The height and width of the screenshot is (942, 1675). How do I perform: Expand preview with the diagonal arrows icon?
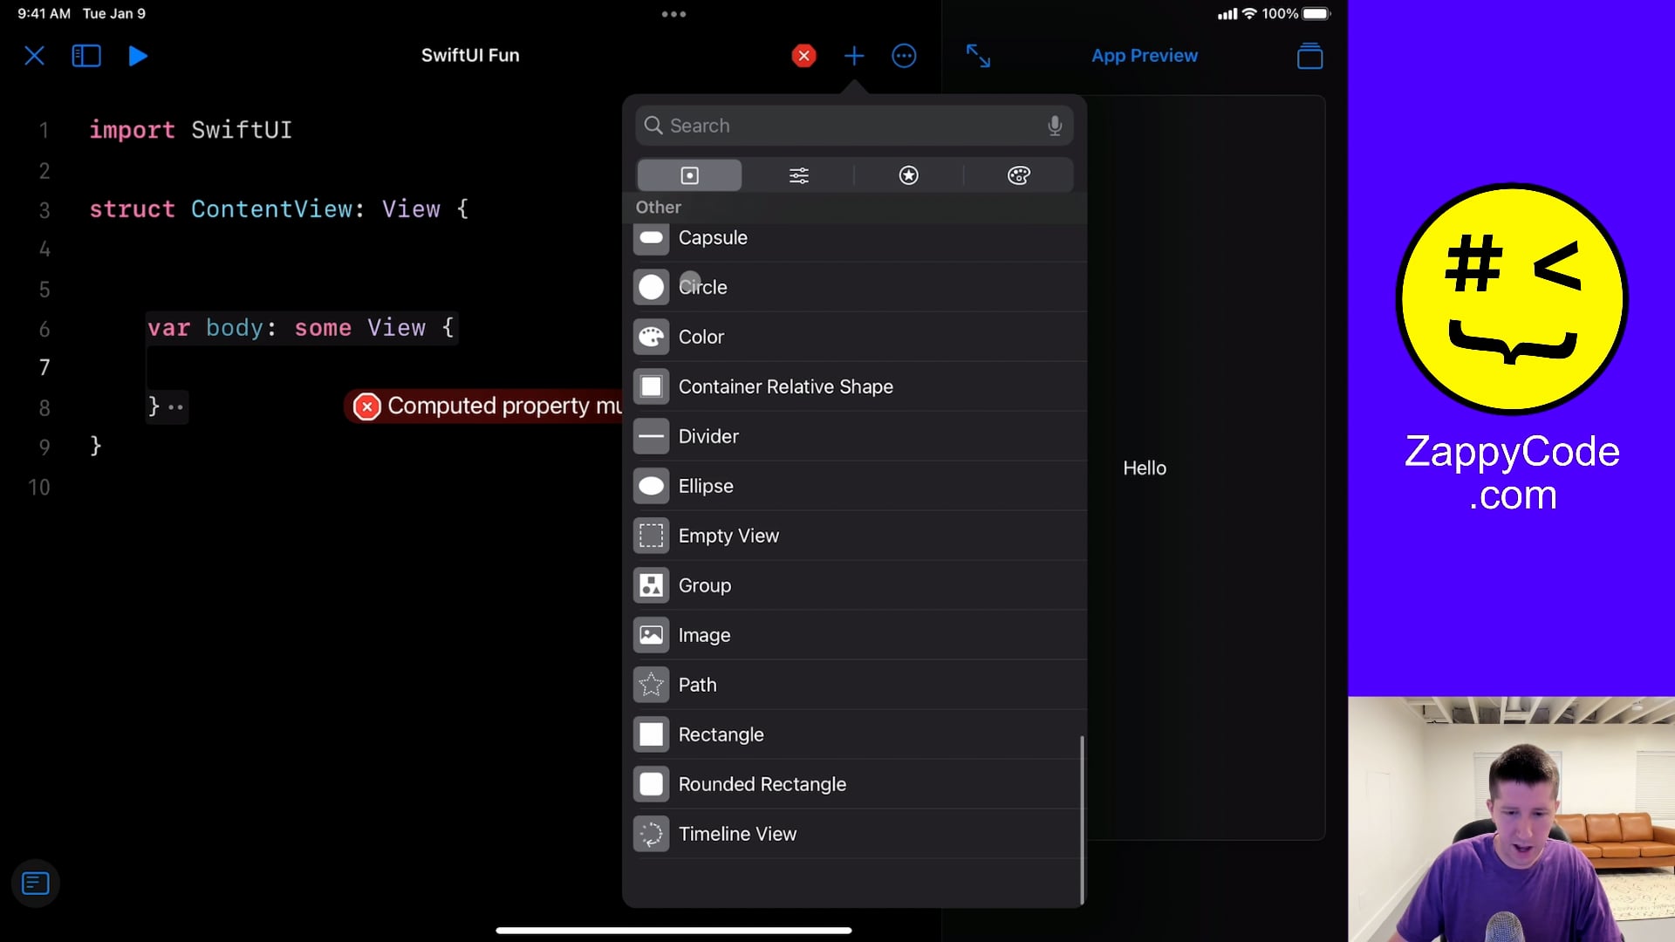978,56
